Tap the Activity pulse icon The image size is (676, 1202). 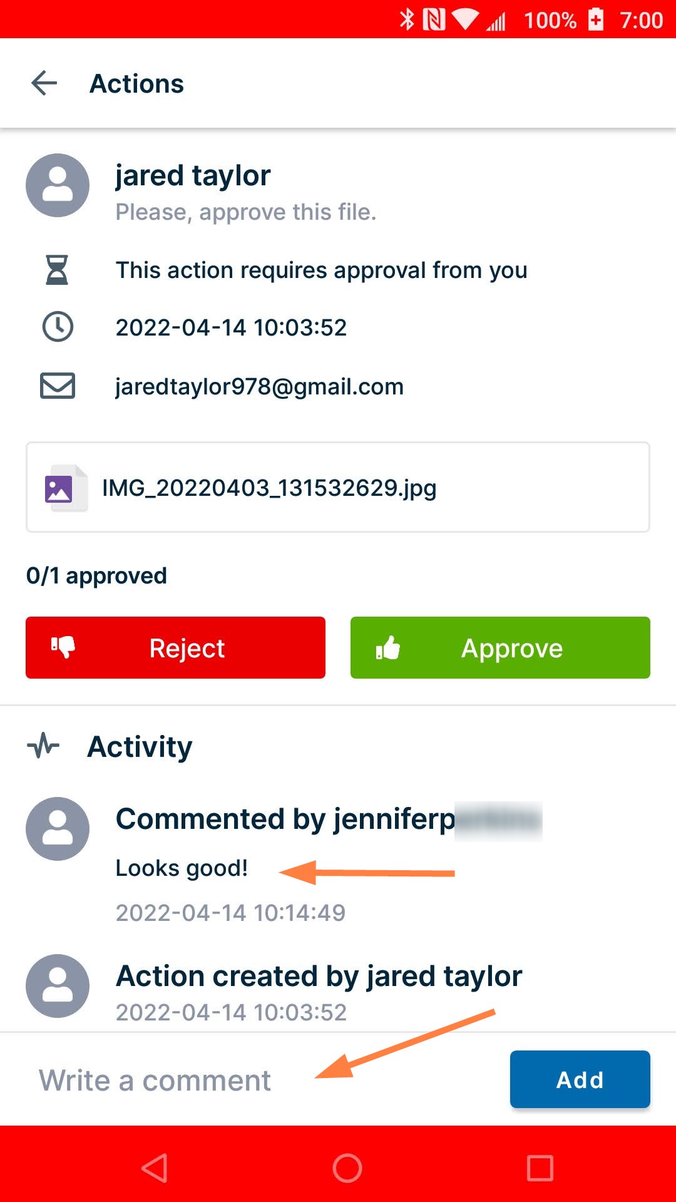43,746
